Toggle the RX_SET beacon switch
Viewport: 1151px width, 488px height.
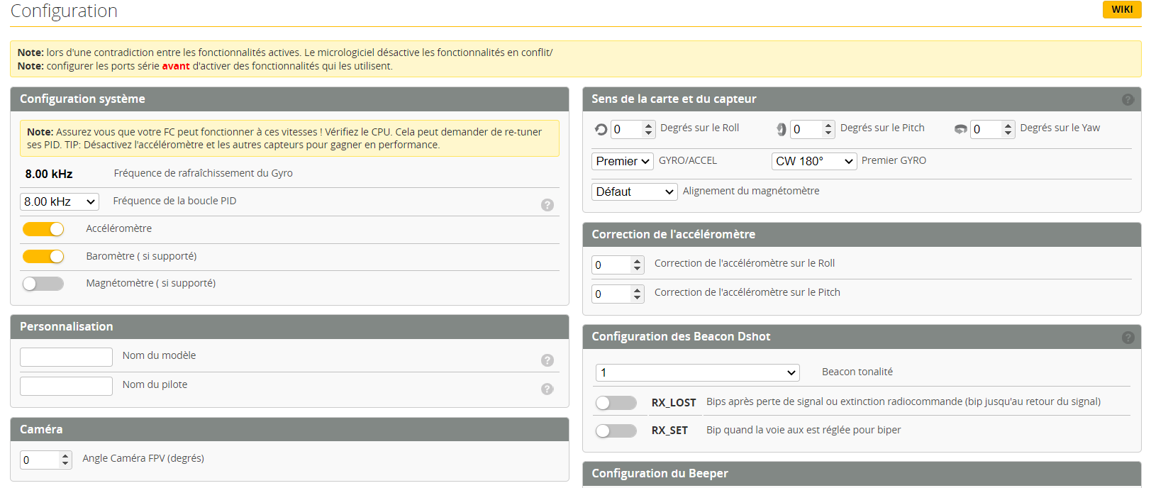tap(616, 431)
